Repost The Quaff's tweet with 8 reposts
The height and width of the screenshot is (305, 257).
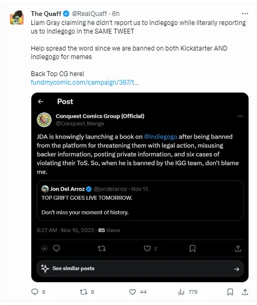point(84,292)
